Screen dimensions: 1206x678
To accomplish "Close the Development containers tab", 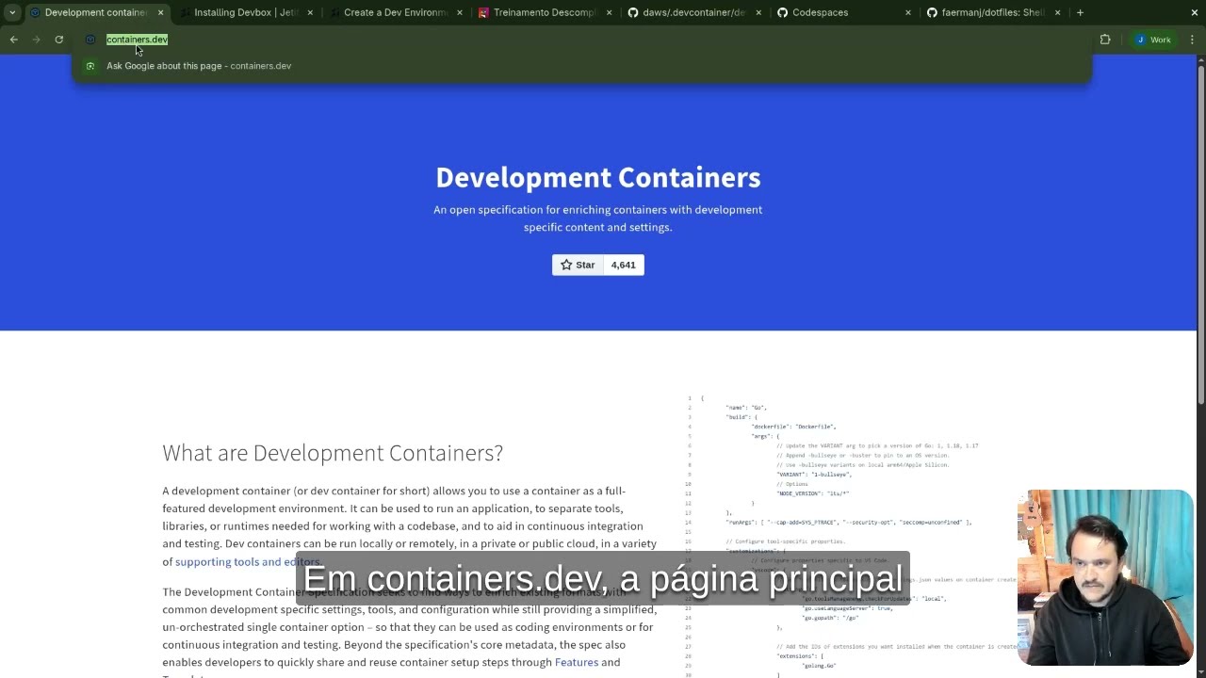I will (x=160, y=12).
